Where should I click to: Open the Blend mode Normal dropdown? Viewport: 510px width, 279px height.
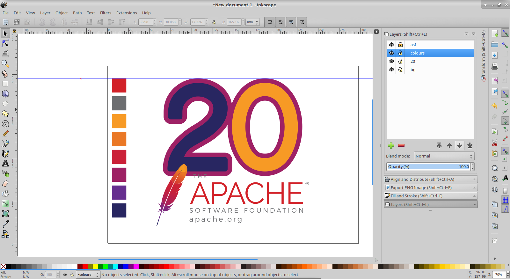coord(444,156)
